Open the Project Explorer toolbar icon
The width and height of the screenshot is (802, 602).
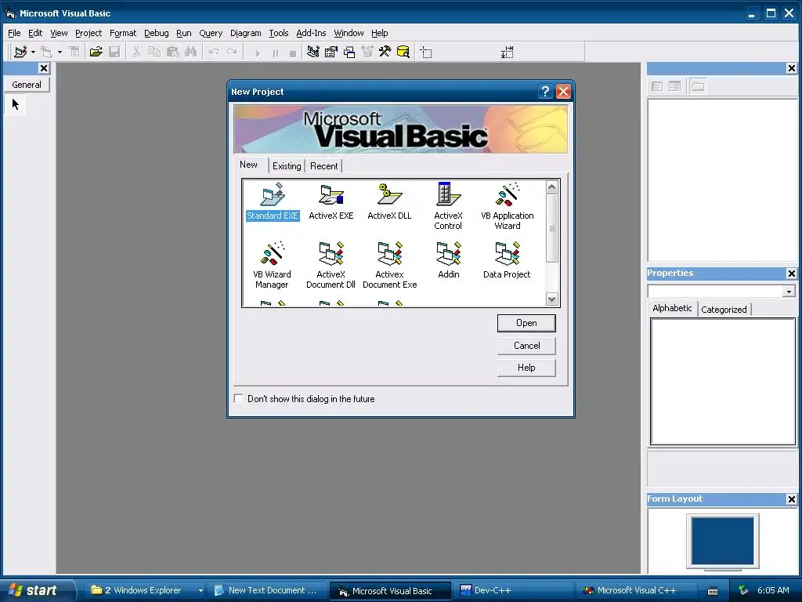313,53
